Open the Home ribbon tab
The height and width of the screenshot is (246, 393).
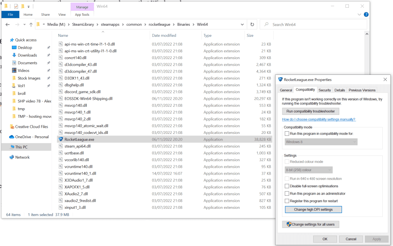[28, 15]
